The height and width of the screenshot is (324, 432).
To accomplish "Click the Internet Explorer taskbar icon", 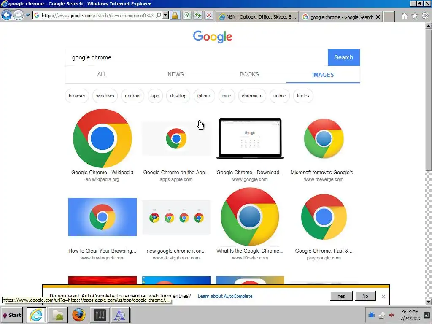I will pyautogui.click(x=36, y=315).
